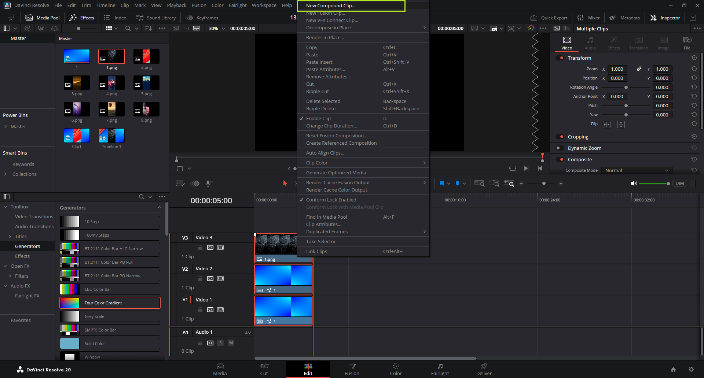704x378 pixels.
Task: Mute the Audio 1 track
Action: [x=231, y=343]
